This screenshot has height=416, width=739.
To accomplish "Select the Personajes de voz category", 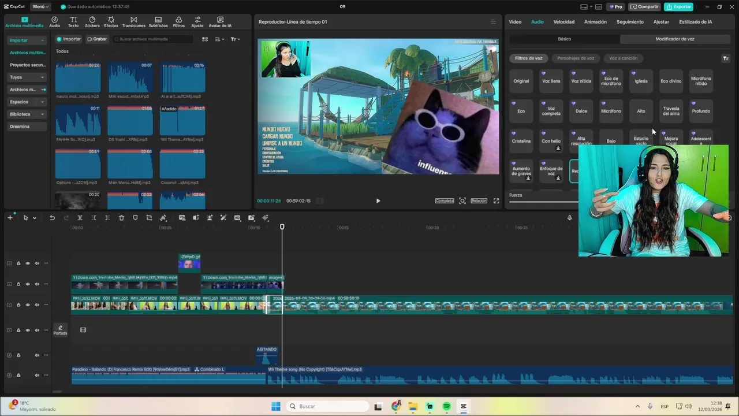I will [x=576, y=58].
